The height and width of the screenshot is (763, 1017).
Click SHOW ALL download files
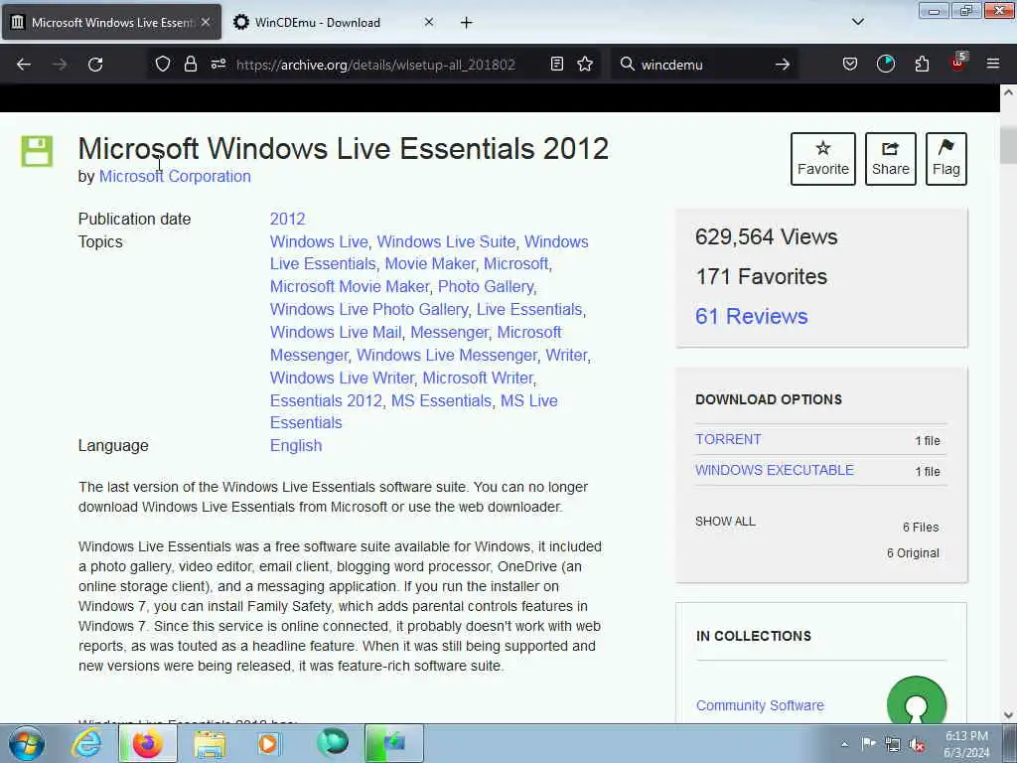725,522
